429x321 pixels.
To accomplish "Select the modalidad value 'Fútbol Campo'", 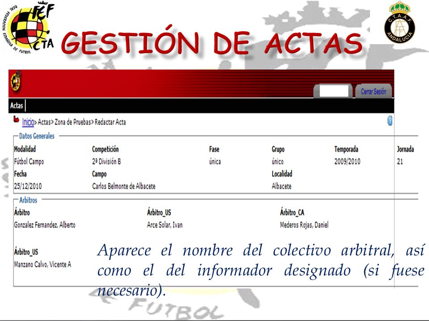I will [29, 161].
